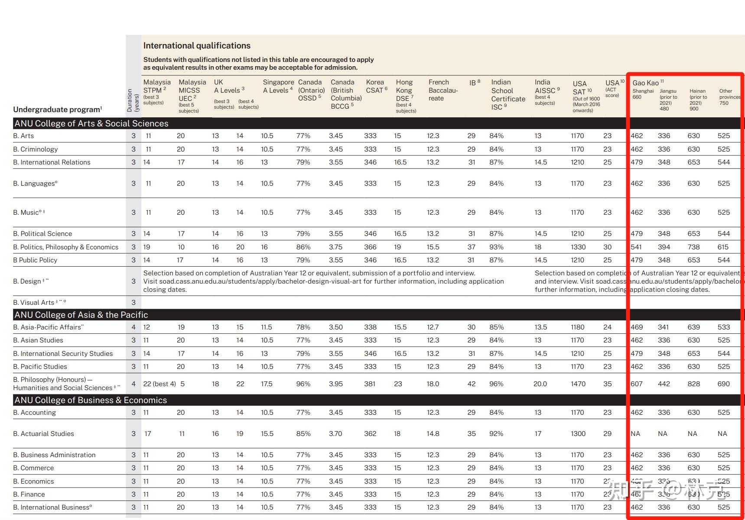Click the 'B. Business Administration' program name
745x520 pixels.
pos(54,455)
